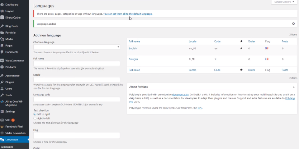Click the star column header icon at the top
Screen dimensions: 299x149
click(241, 41)
